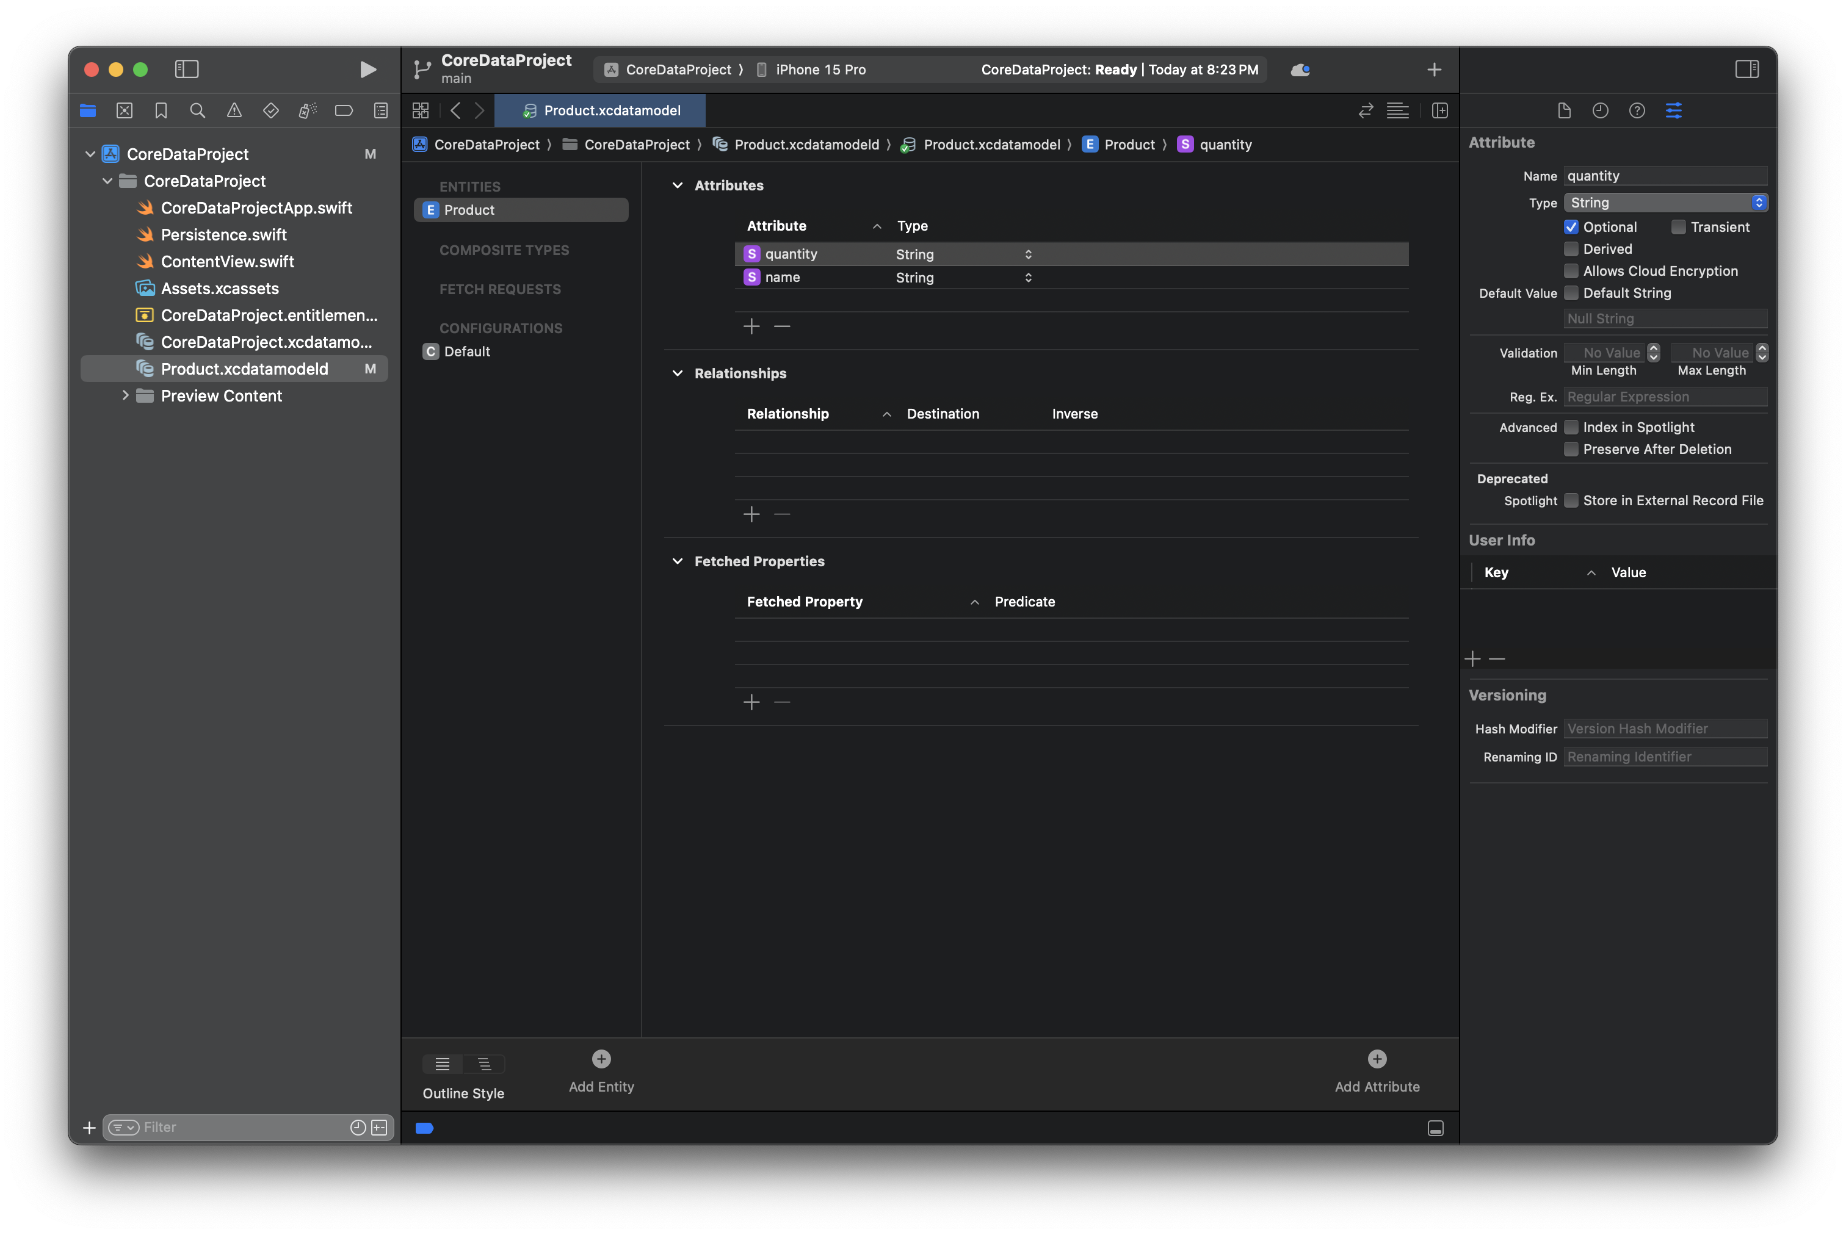Click Add Attribute button

click(1377, 1059)
